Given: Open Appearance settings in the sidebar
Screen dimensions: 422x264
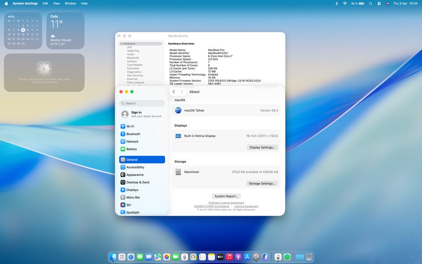Looking at the screenshot, I should [x=142, y=175].
